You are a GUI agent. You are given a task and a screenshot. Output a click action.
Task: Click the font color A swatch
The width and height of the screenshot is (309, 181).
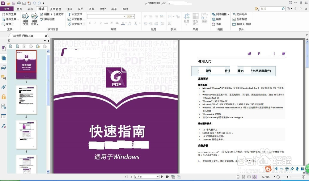(x=123, y=23)
